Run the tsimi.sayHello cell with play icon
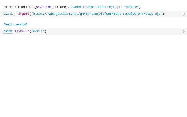 point(183,32)
